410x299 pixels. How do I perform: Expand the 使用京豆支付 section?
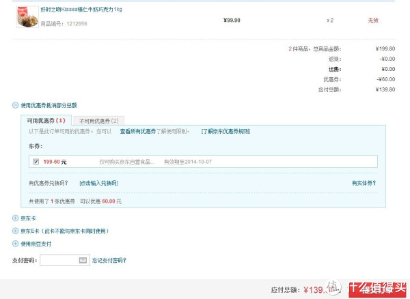(x=16, y=244)
